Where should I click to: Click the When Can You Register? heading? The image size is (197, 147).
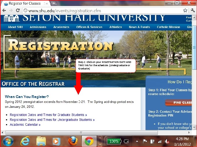[27, 97]
